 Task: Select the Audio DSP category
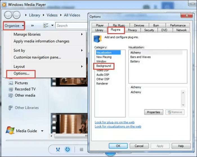coord(103,75)
